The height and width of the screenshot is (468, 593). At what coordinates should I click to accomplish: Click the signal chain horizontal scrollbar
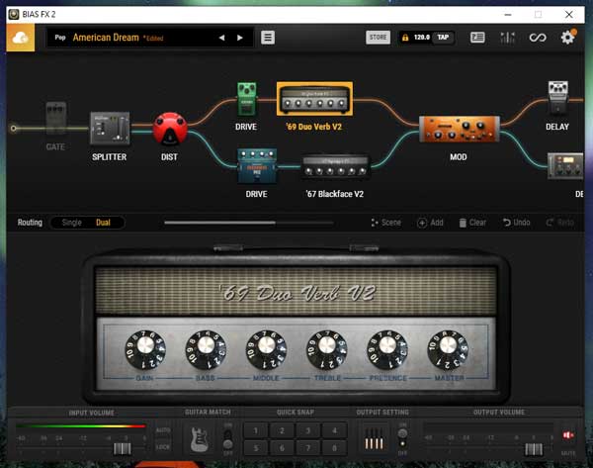pyautogui.click(x=219, y=223)
